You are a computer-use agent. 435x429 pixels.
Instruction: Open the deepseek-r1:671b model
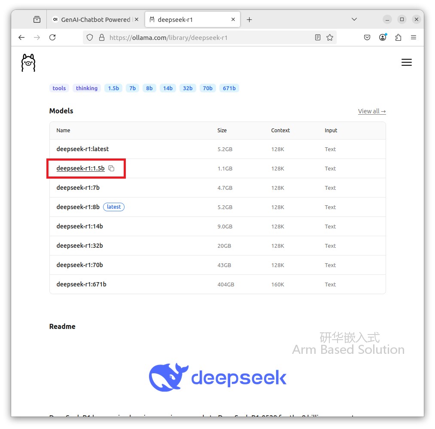81,284
